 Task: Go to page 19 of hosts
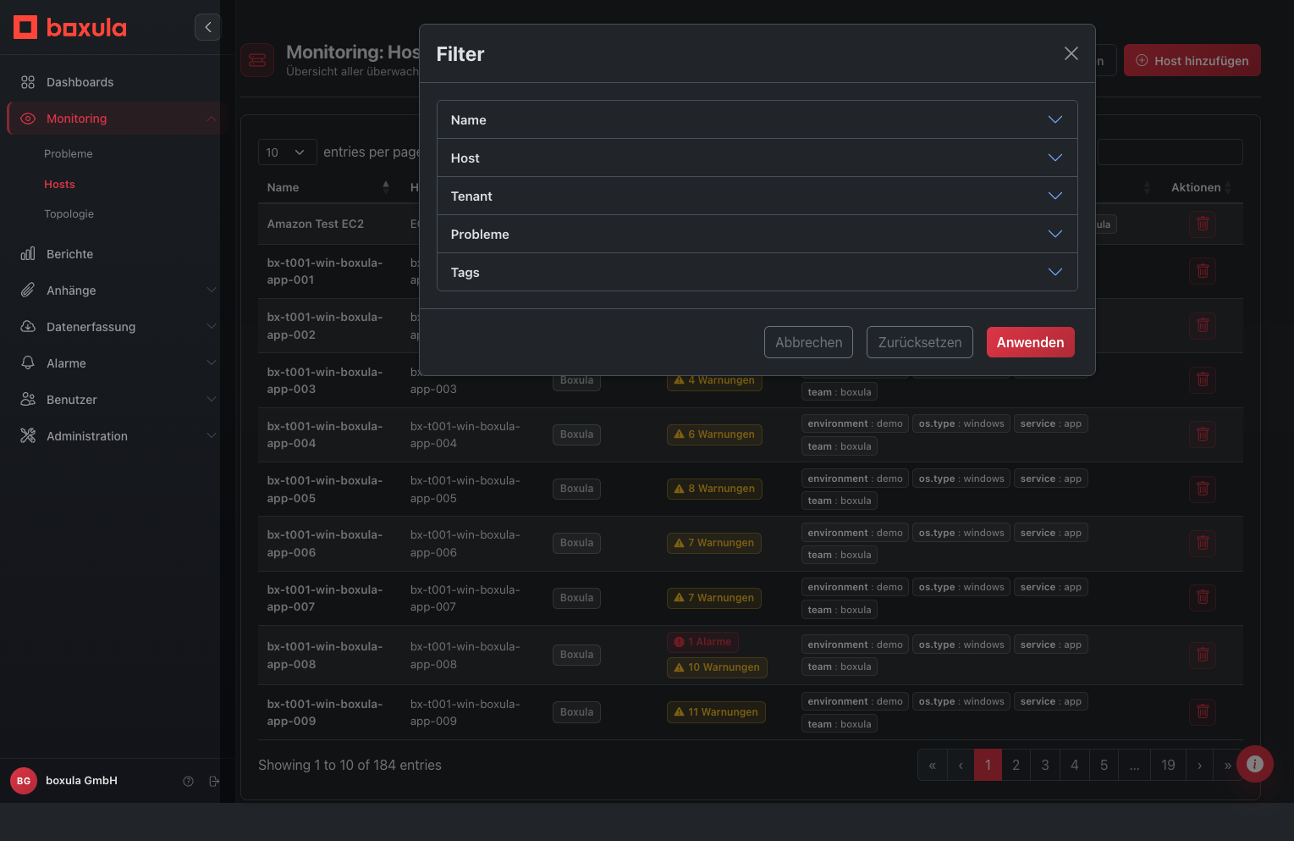pos(1168,765)
